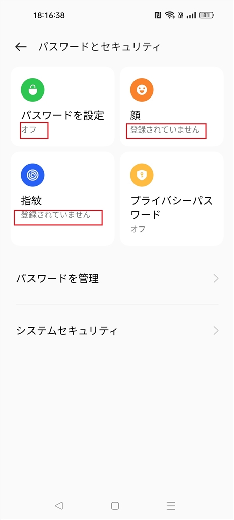Tap the yellow shield key icon
This screenshot has height=520, width=234.
(142, 175)
